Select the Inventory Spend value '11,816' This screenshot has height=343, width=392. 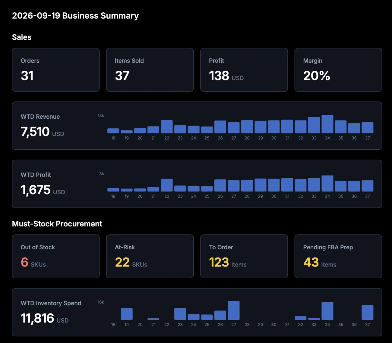point(37,318)
